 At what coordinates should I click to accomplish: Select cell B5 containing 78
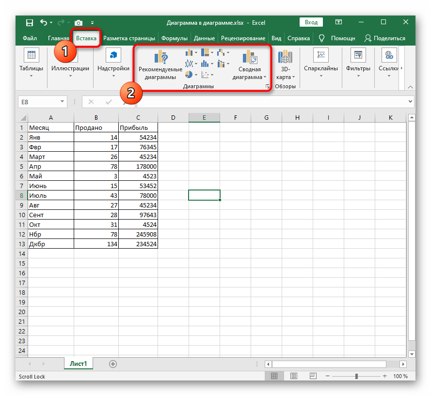pos(96,166)
